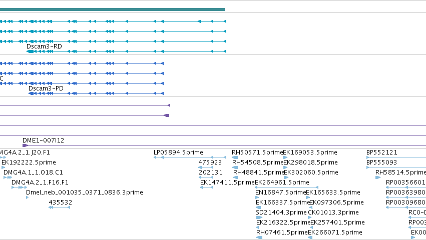Screen dimensions: 426x240
Task: Click the Dscam3-PD transcript glyph line
Action: [x=96, y=93]
